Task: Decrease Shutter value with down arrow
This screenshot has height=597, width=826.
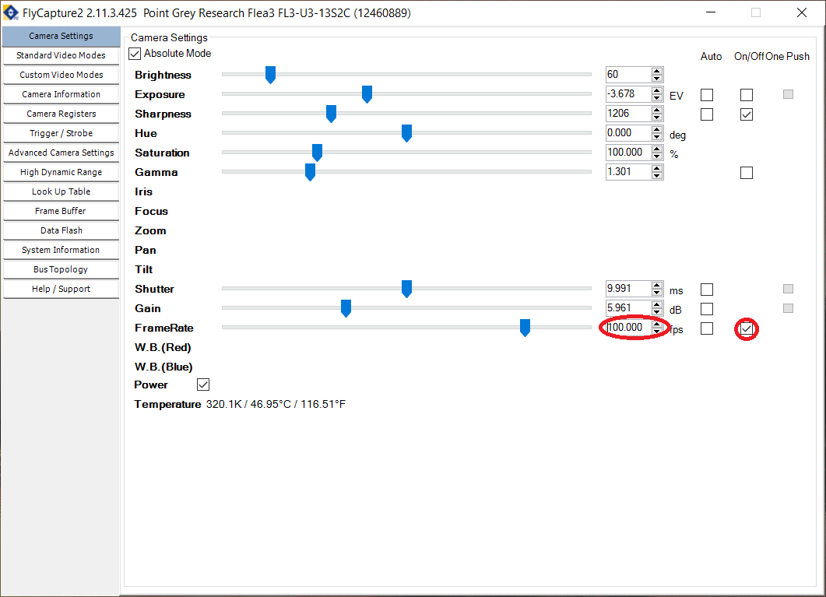Action: tap(657, 293)
